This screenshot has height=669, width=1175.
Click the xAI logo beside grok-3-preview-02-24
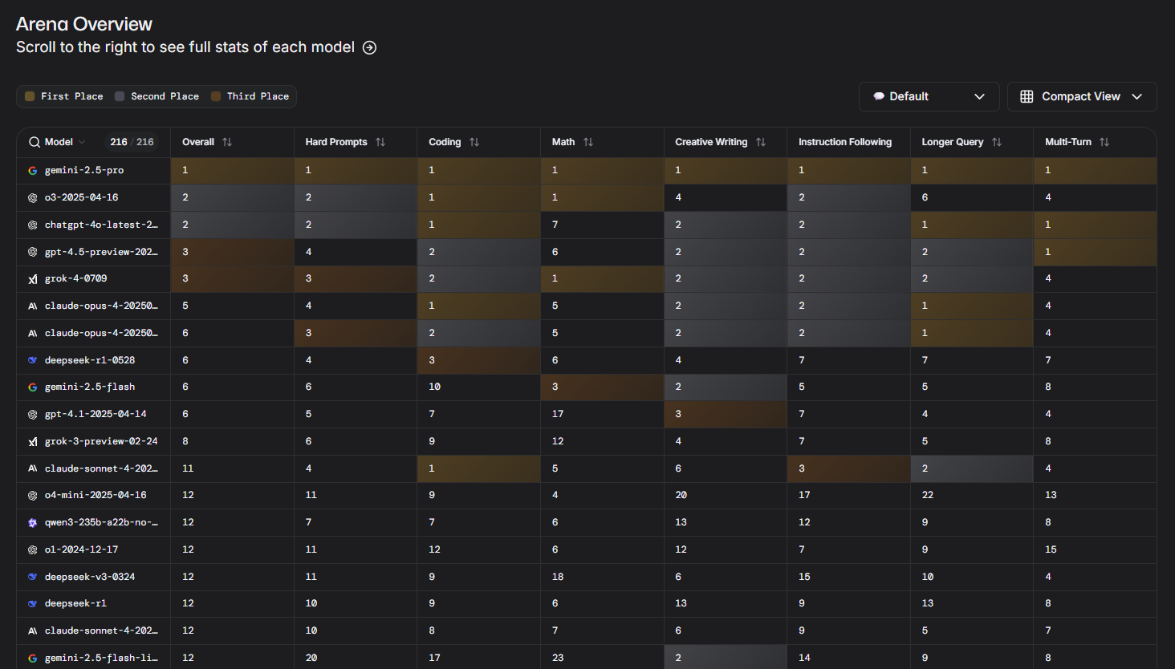33,441
